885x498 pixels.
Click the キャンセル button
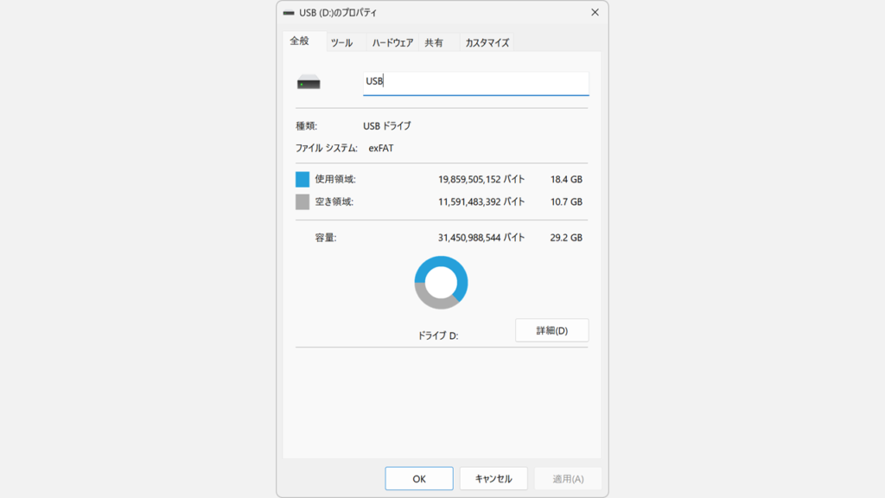[493, 479]
